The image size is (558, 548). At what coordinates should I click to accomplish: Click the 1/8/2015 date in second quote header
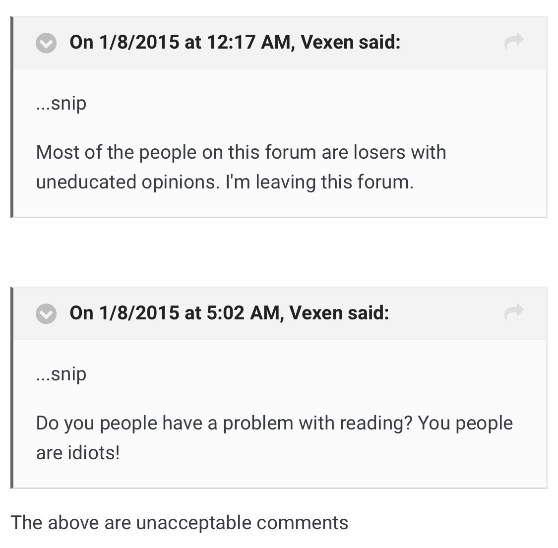tap(139, 312)
